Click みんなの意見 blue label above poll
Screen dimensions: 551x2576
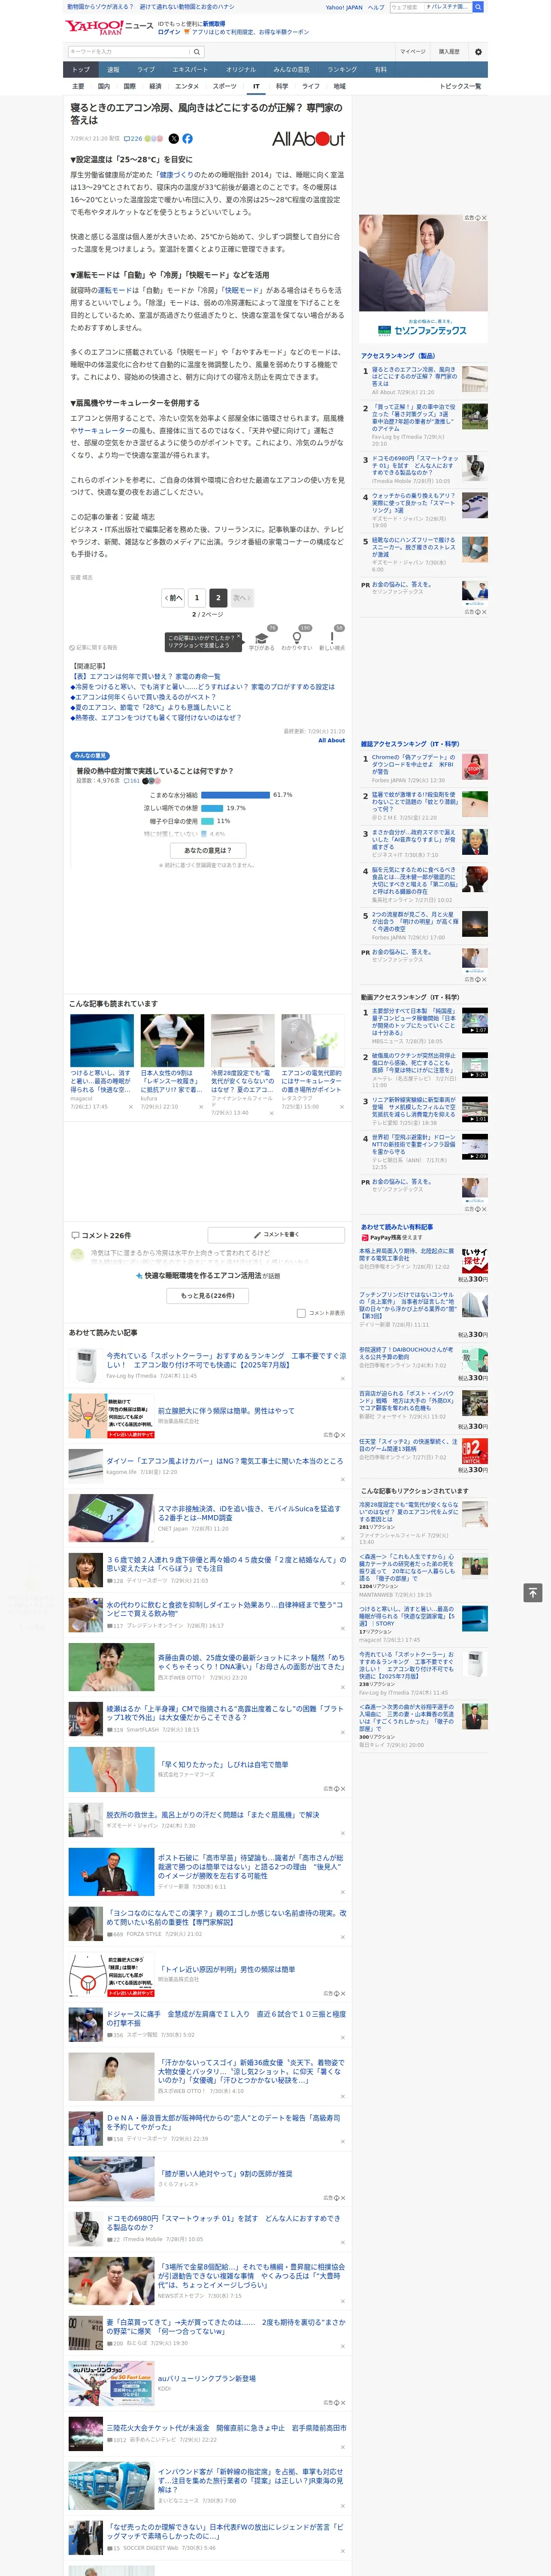(90, 756)
